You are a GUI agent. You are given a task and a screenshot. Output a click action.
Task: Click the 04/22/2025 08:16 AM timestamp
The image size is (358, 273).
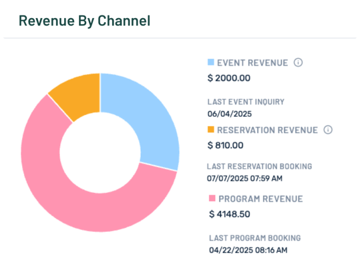248,249
